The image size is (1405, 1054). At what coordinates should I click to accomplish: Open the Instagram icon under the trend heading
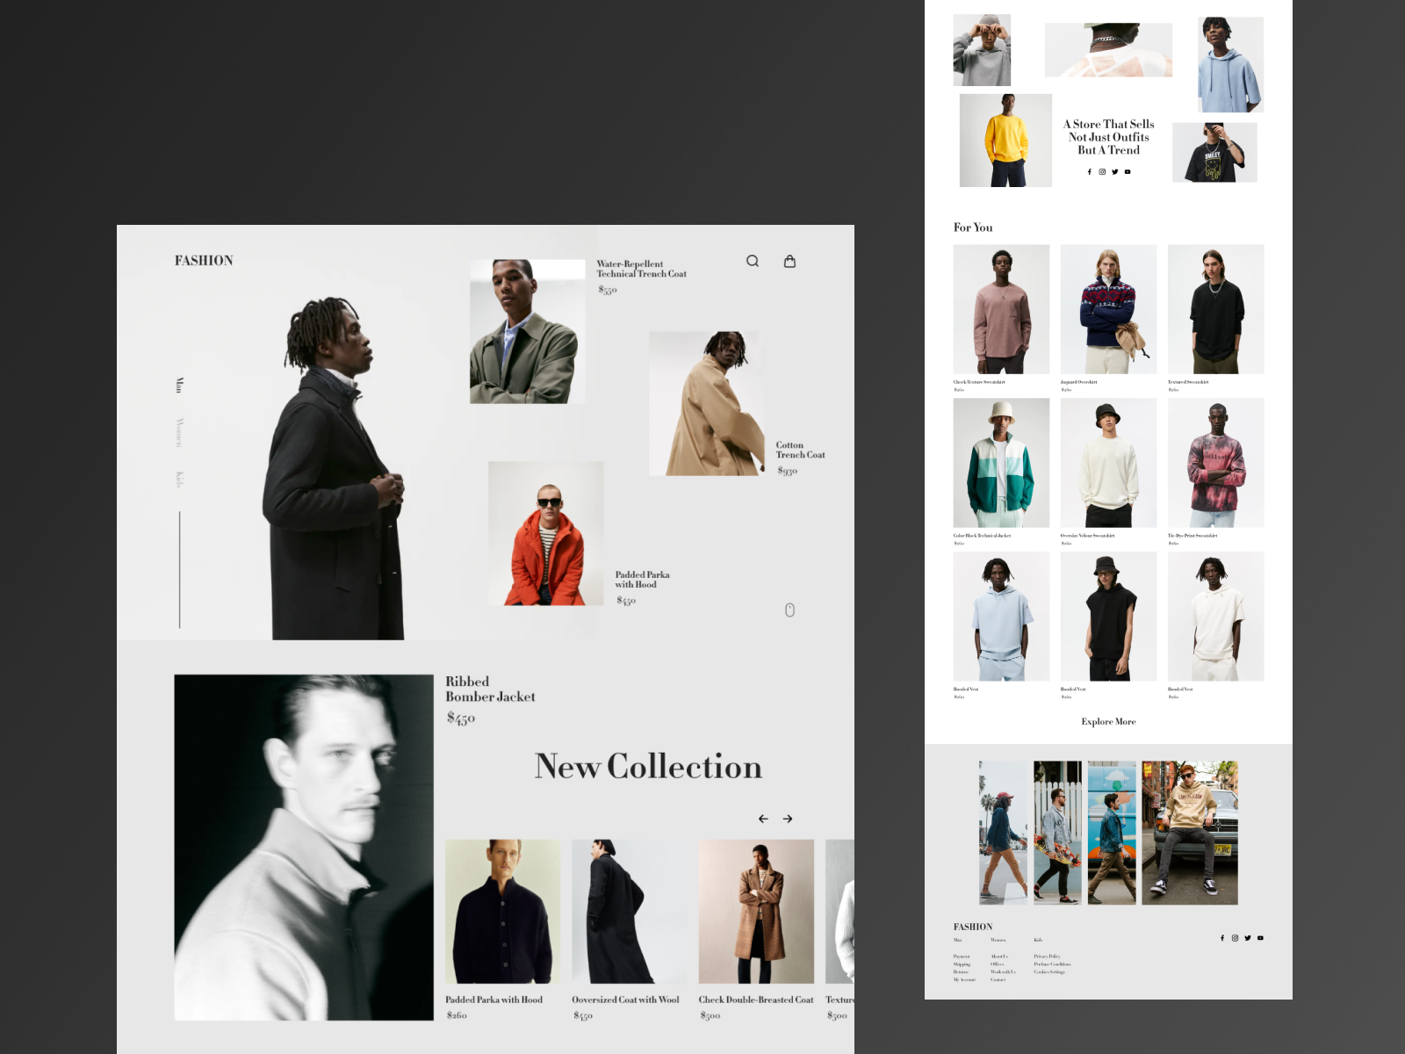(1101, 172)
